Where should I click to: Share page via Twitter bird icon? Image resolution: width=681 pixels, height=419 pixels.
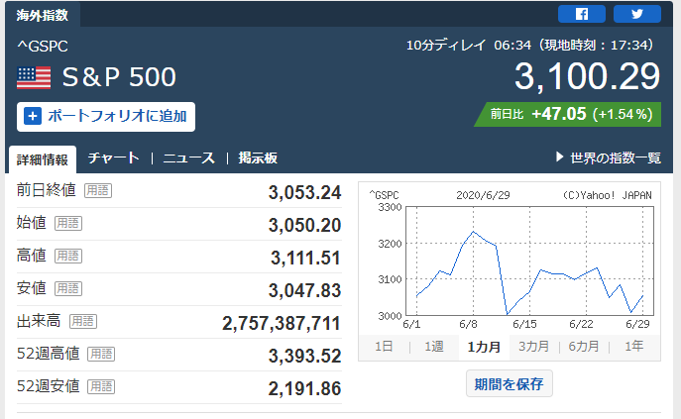point(637,14)
